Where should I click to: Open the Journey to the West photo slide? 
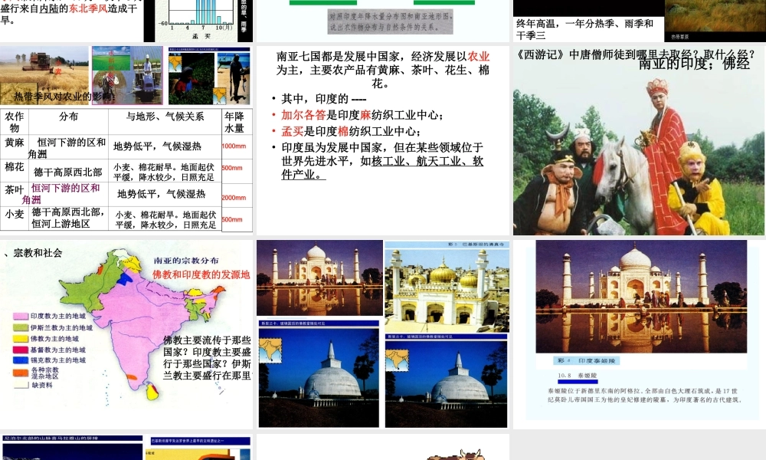pos(639,141)
